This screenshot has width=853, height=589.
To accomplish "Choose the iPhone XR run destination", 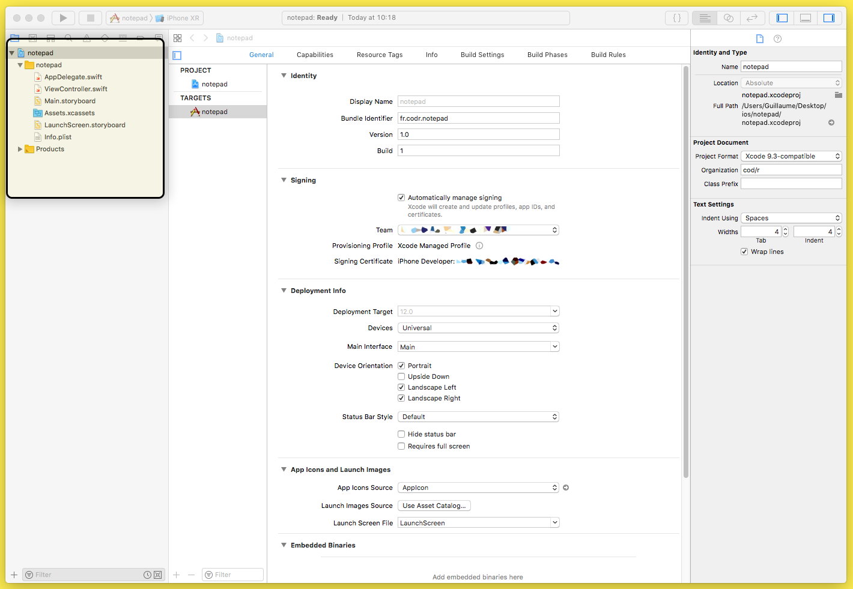I will pyautogui.click(x=178, y=18).
